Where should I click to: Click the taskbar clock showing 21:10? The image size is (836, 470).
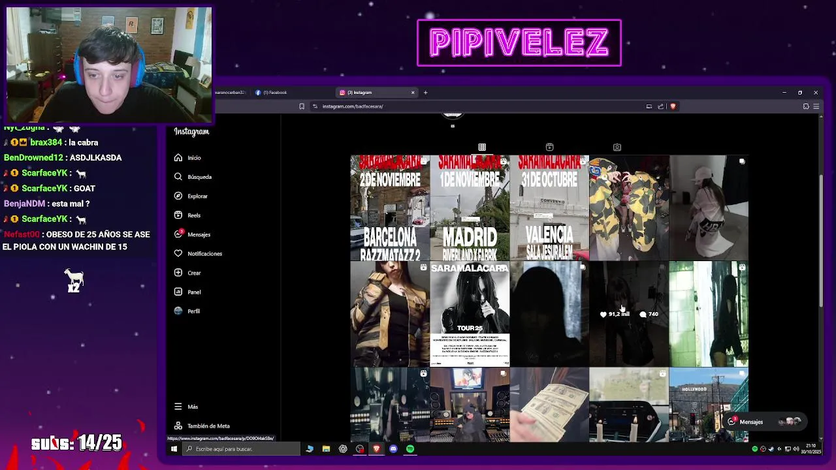point(811,449)
